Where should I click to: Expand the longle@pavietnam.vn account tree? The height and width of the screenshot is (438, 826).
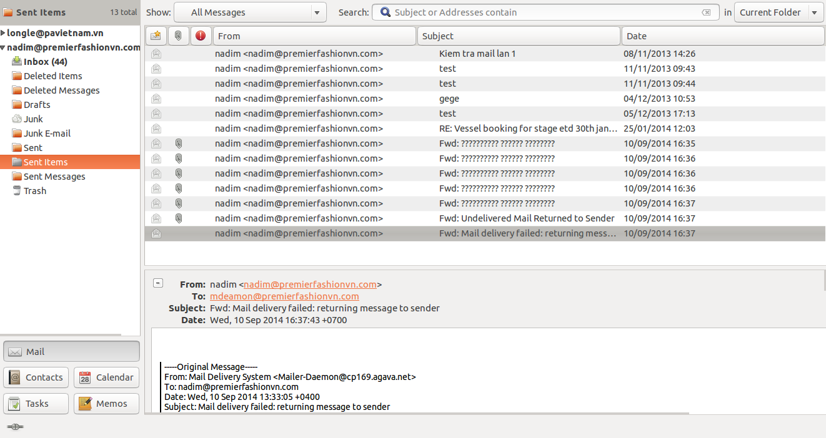pyautogui.click(x=4, y=33)
